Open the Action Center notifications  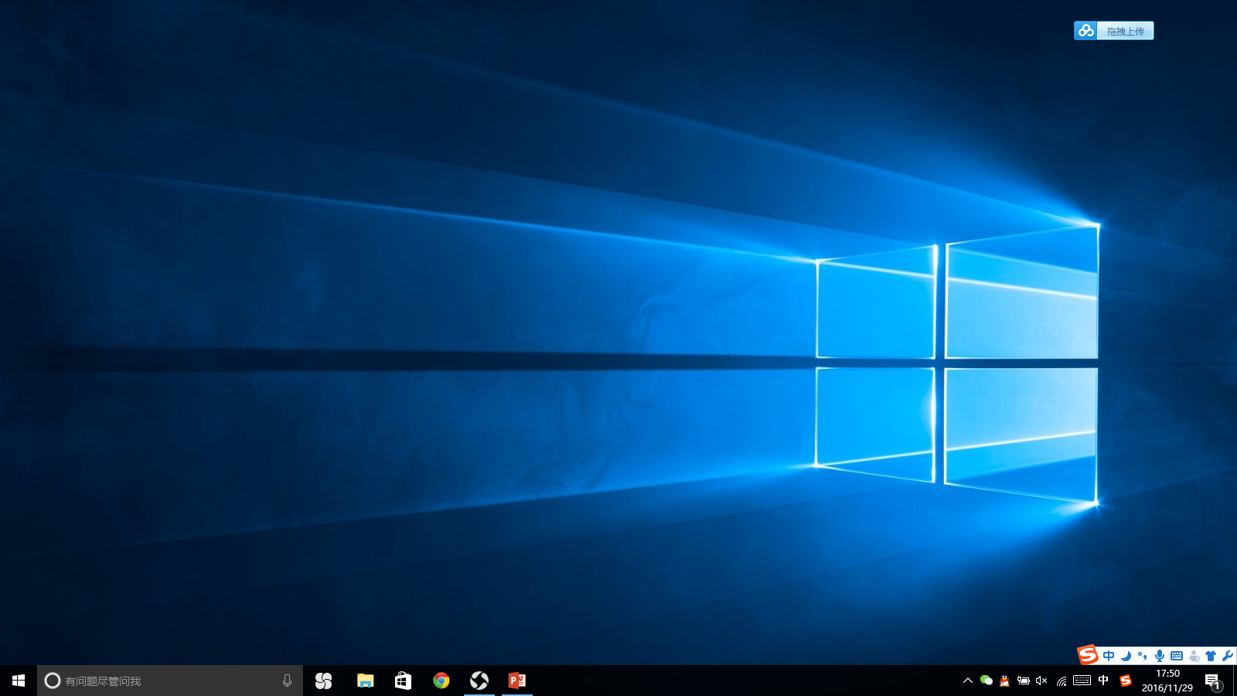click(x=1213, y=681)
